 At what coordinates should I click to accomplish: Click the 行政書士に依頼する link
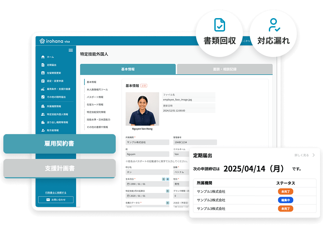coord(56,193)
